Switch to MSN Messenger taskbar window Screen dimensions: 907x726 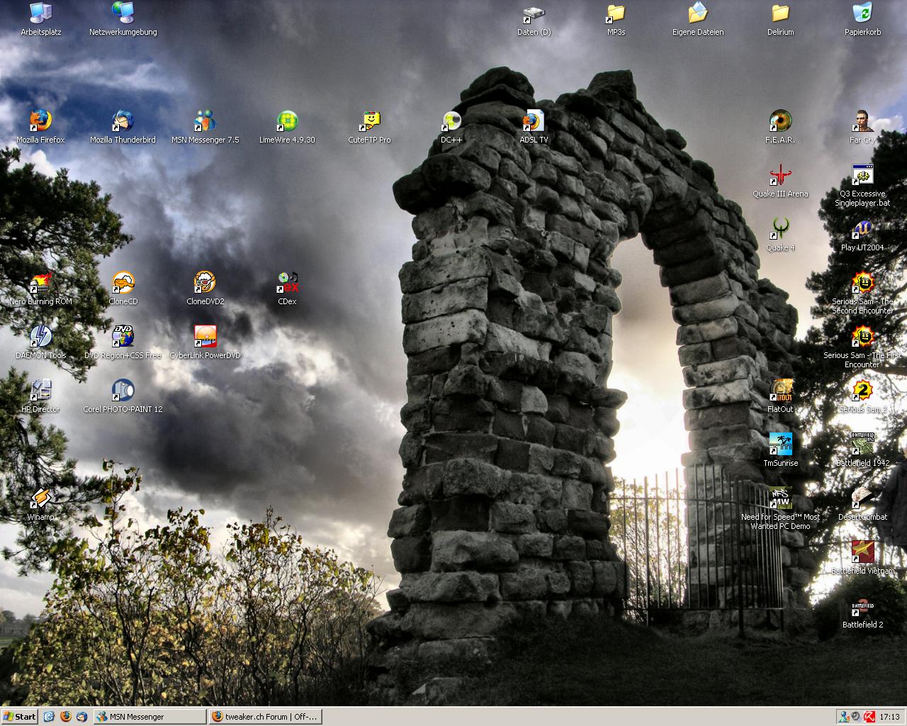coord(150,717)
